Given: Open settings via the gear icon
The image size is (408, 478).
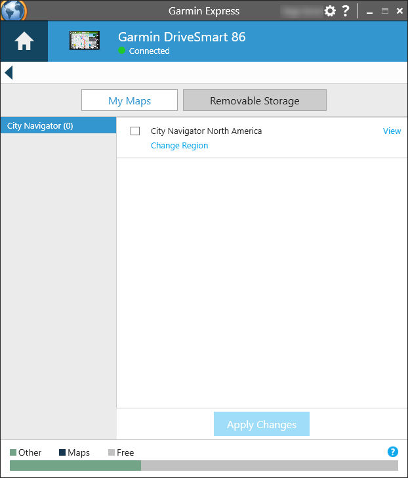Looking at the screenshot, I should click(330, 11).
